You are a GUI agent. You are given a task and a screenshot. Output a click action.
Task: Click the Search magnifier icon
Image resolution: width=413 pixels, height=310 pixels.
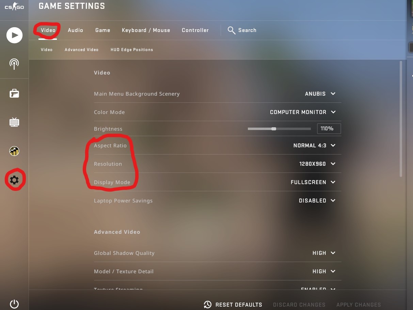coord(232,30)
